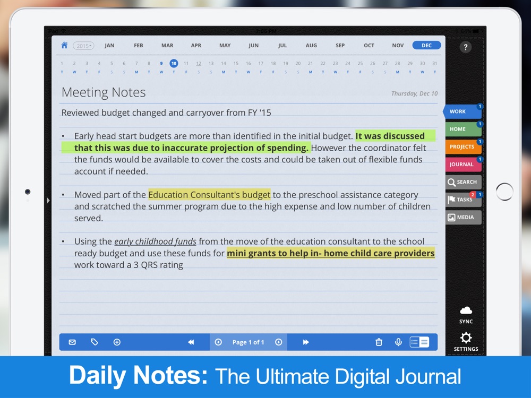Jump back with the rewind double arrow

(191, 342)
